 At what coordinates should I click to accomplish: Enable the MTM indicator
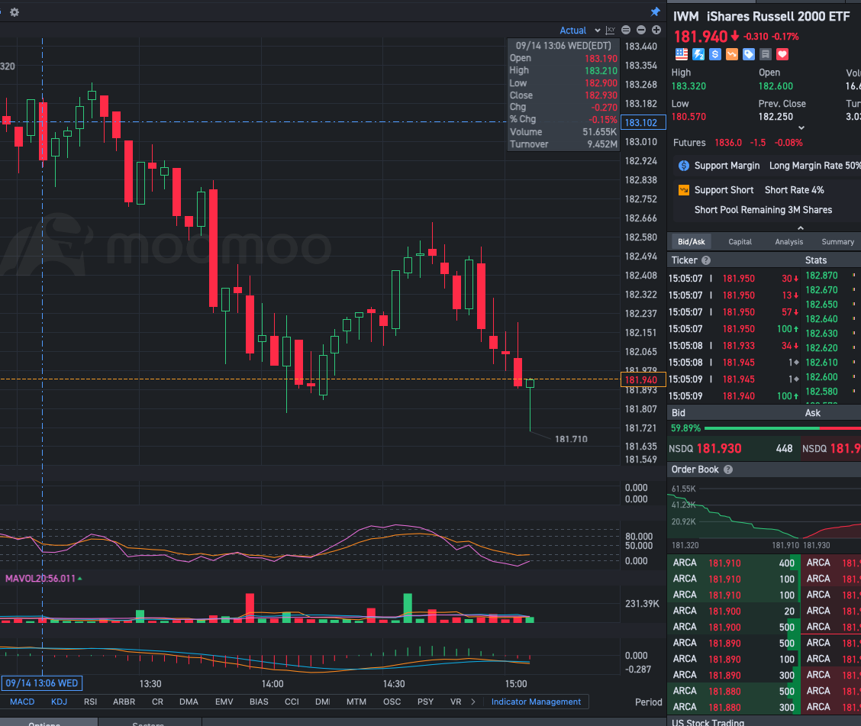click(x=356, y=702)
